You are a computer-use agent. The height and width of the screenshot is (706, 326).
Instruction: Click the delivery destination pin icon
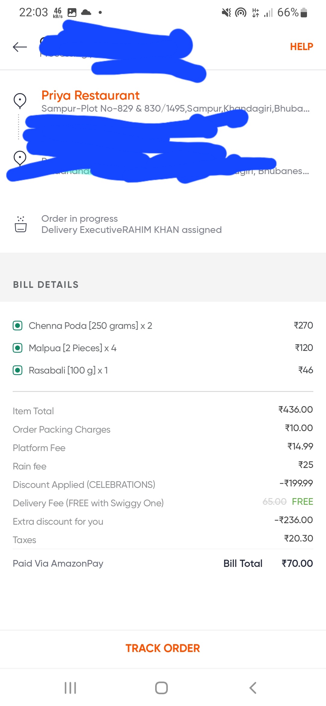(x=20, y=158)
